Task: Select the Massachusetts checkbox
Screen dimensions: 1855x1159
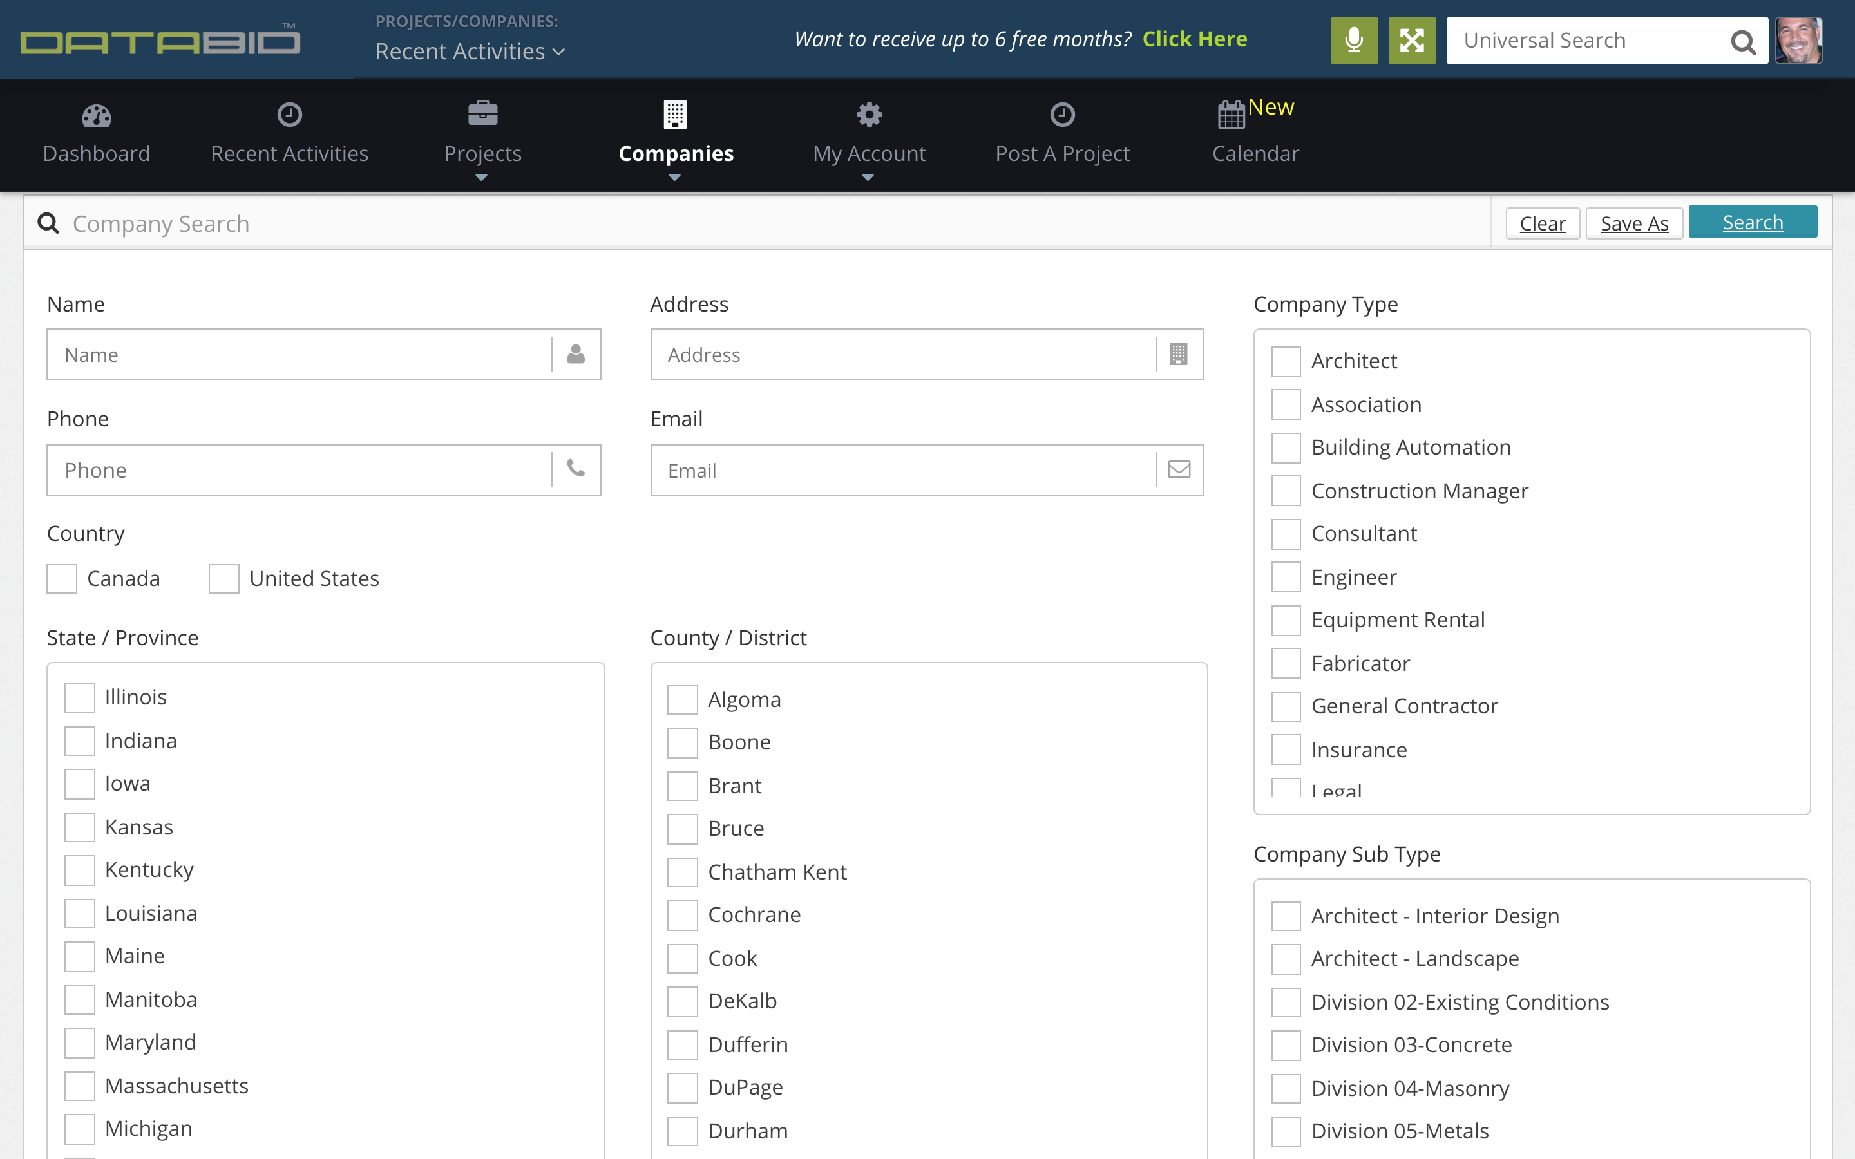Action: (x=80, y=1086)
